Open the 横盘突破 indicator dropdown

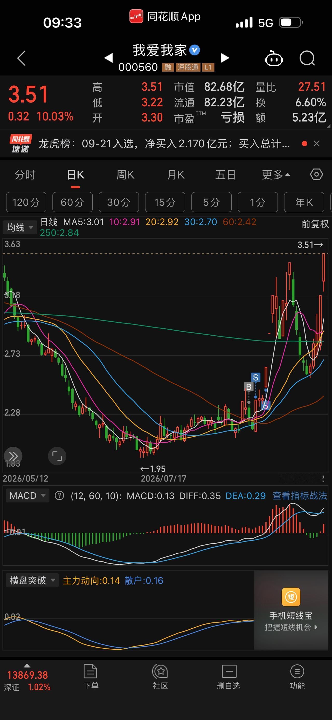32,581
